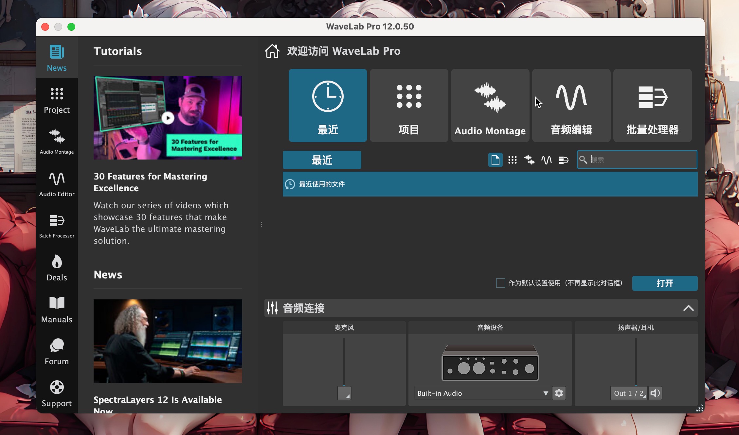Toggle the batch processor filter icon
Viewport: 739px width, 435px height.
(x=563, y=160)
